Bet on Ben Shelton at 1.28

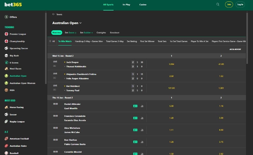171,142
